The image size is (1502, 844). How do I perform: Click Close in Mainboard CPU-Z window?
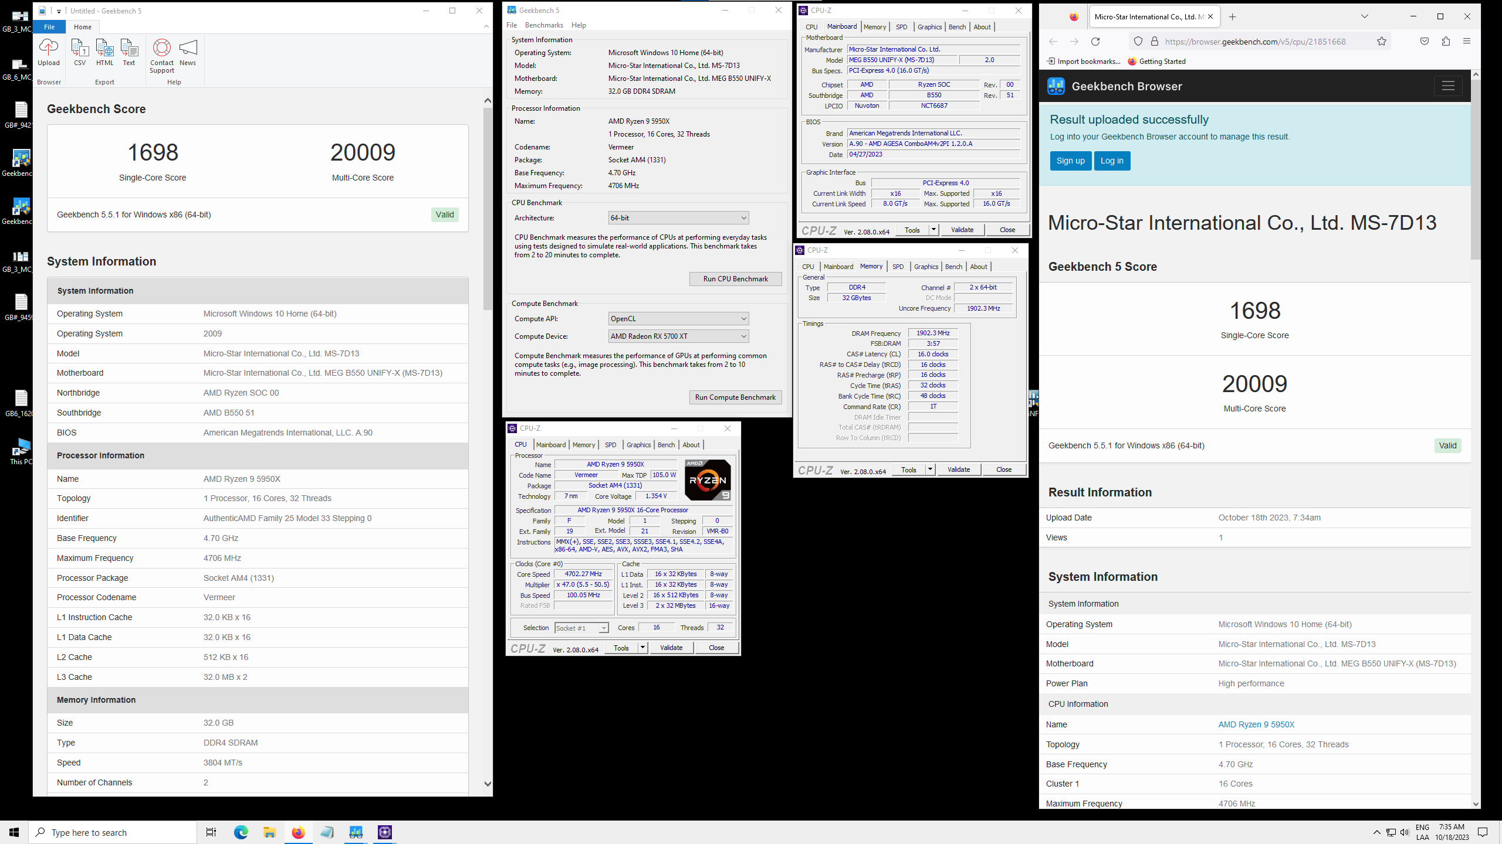1007,230
